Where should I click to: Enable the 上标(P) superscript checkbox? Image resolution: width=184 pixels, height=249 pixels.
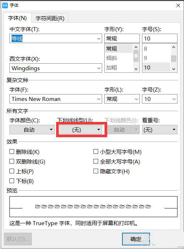12,171
